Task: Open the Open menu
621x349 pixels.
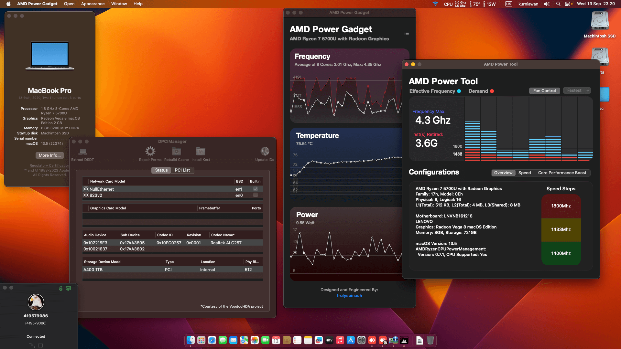Action: 69,4
